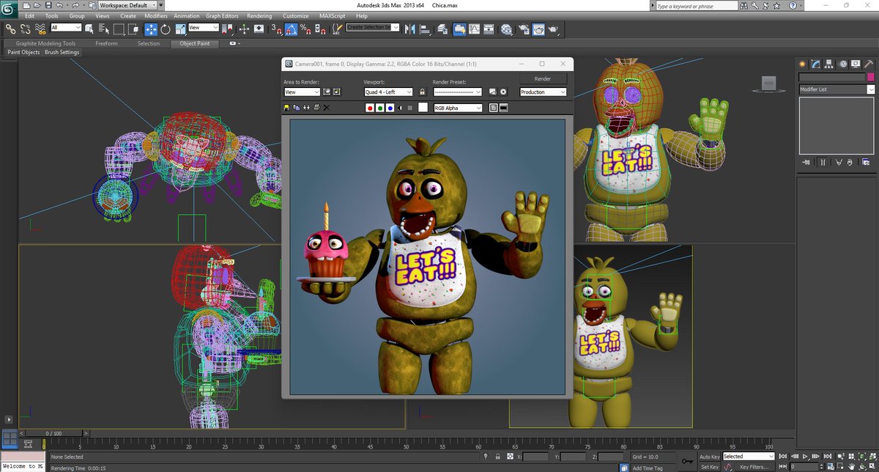Activate the Select and Rotate tool
The width and height of the screenshot is (879, 472).
point(166,29)
